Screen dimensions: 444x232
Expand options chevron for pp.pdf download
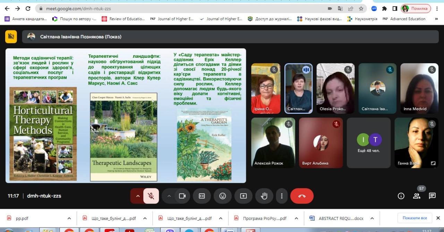tap(69, 219)
